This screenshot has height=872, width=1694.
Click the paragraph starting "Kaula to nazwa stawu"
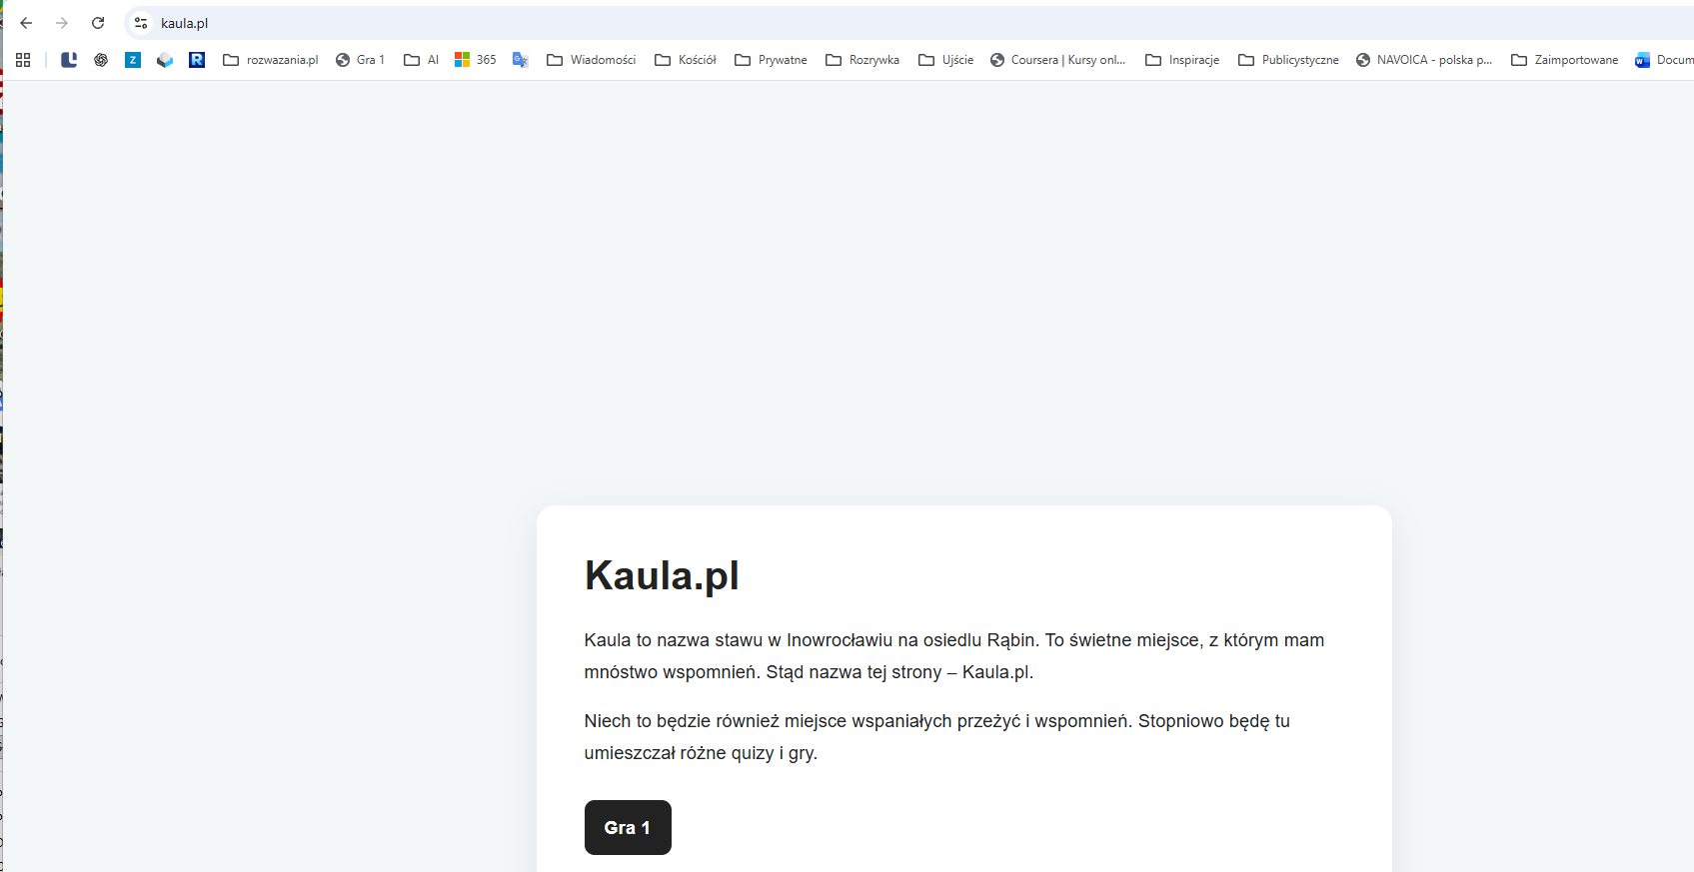coord(954,656)
